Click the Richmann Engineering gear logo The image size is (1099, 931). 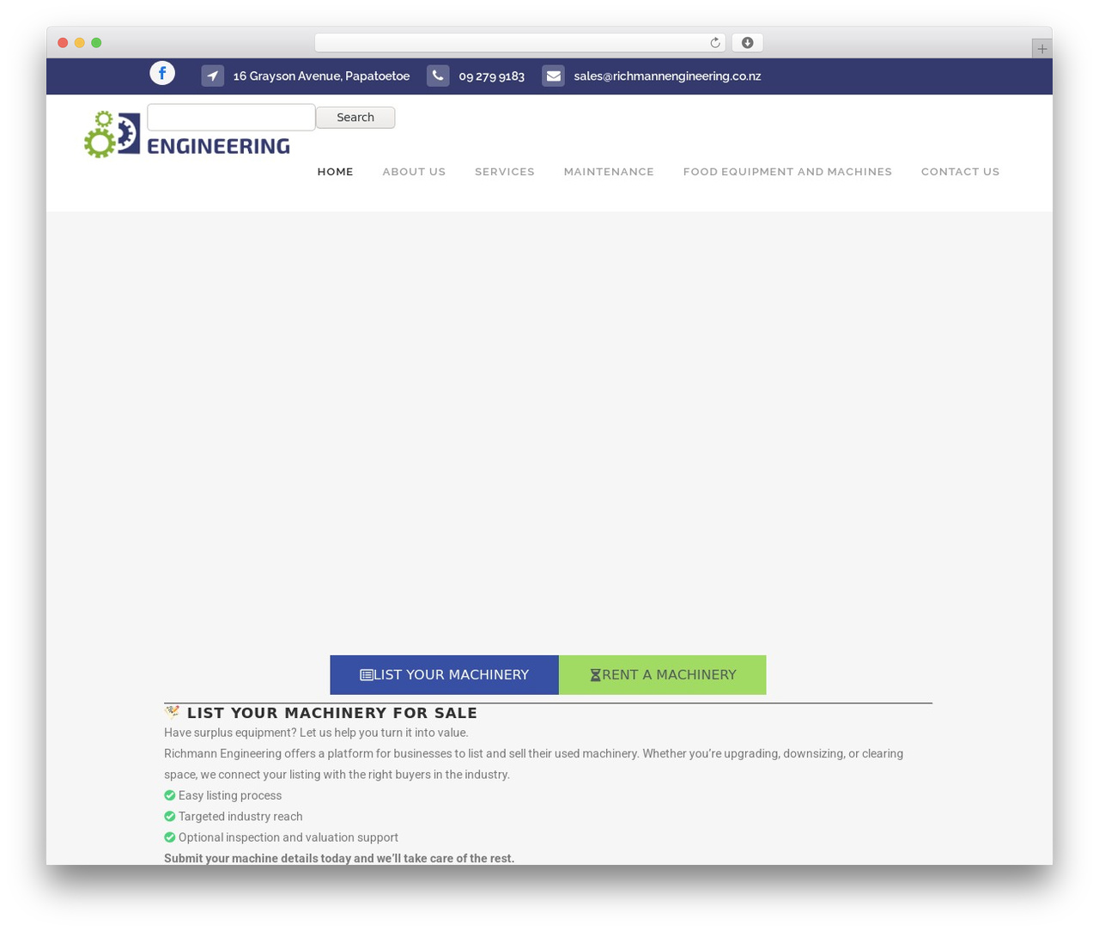(186, 135)
